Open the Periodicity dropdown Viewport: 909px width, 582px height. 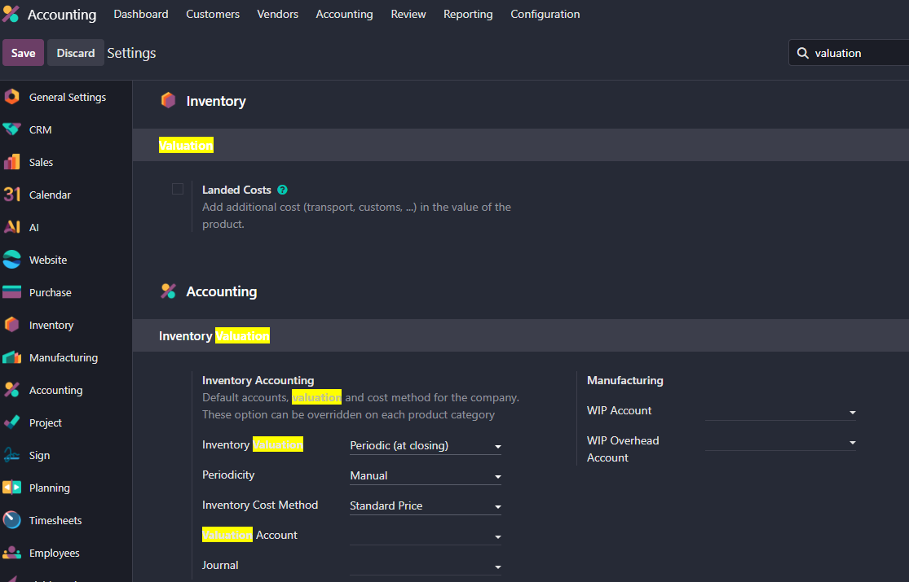[425, 476]
